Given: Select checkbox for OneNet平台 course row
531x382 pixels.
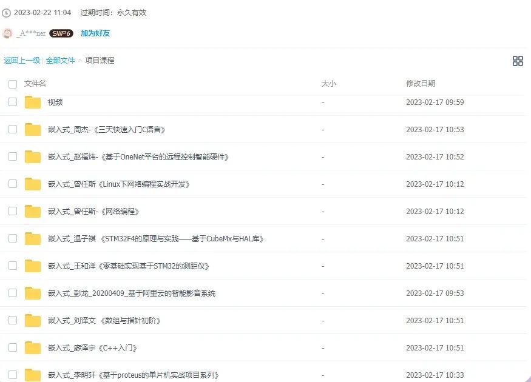Looking at the screenshot, I should (13, 156).
